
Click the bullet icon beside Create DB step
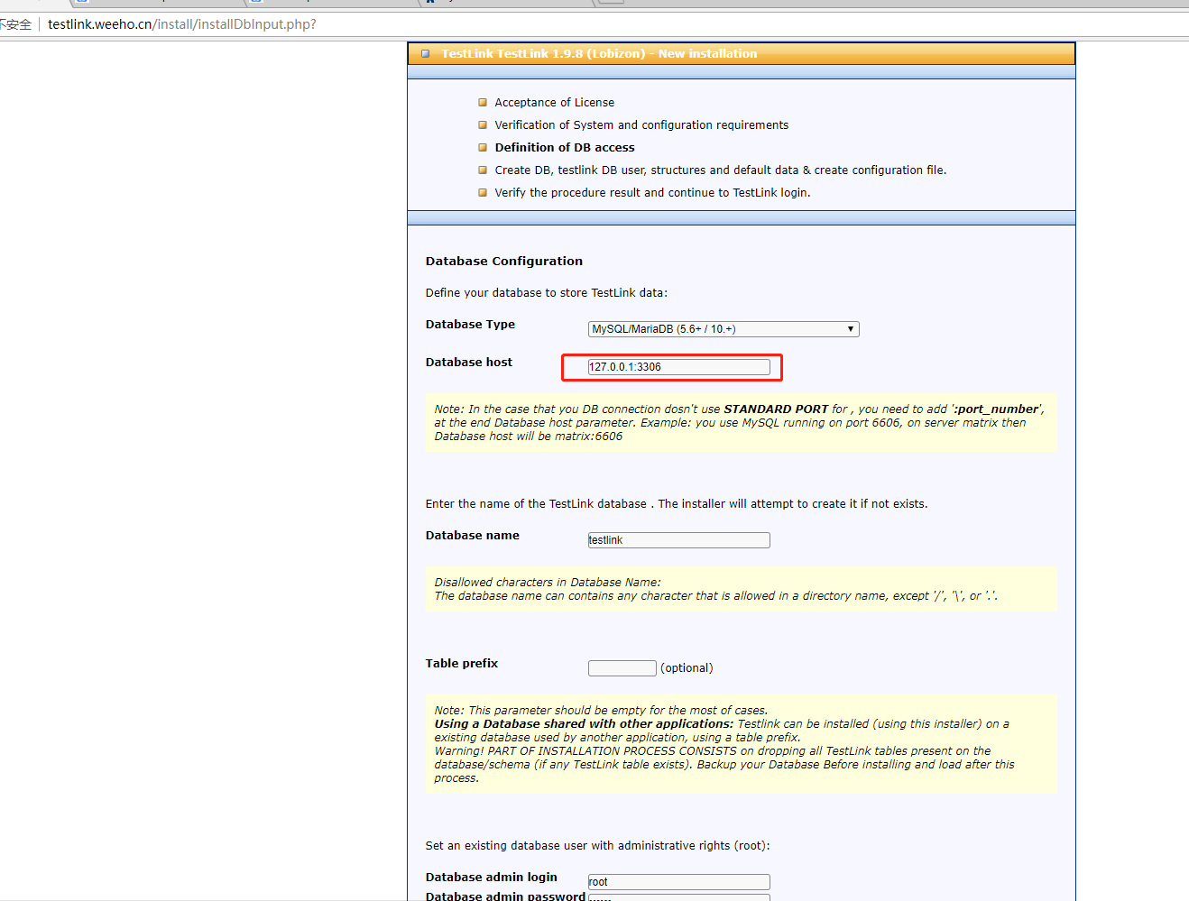pos(483,170)
